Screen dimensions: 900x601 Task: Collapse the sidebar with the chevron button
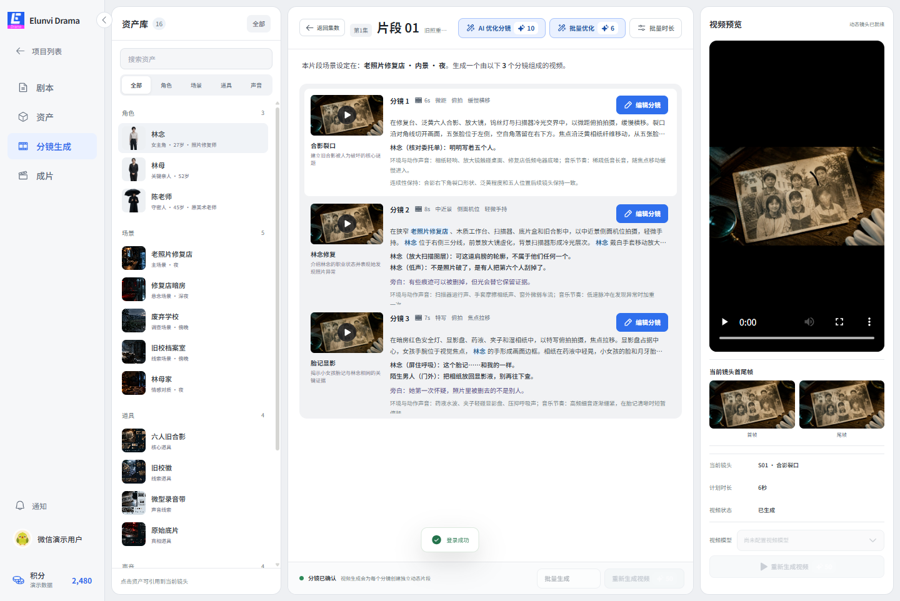point(104,20)
